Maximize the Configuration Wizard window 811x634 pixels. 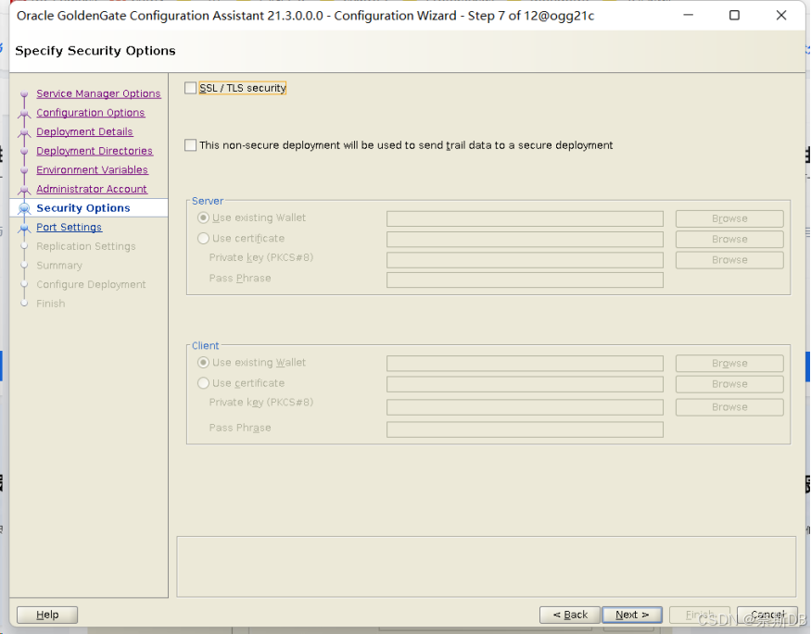click(734, 16)
